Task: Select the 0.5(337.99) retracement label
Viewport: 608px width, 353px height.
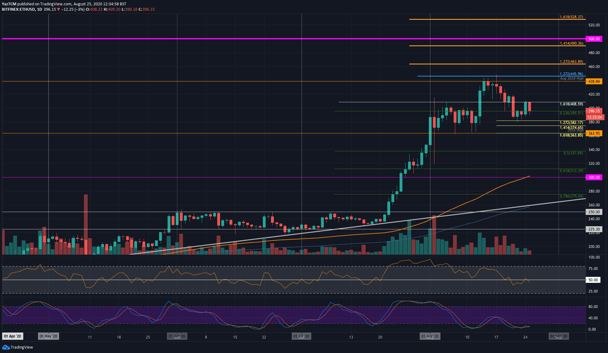Action: [x=573, y=153]
